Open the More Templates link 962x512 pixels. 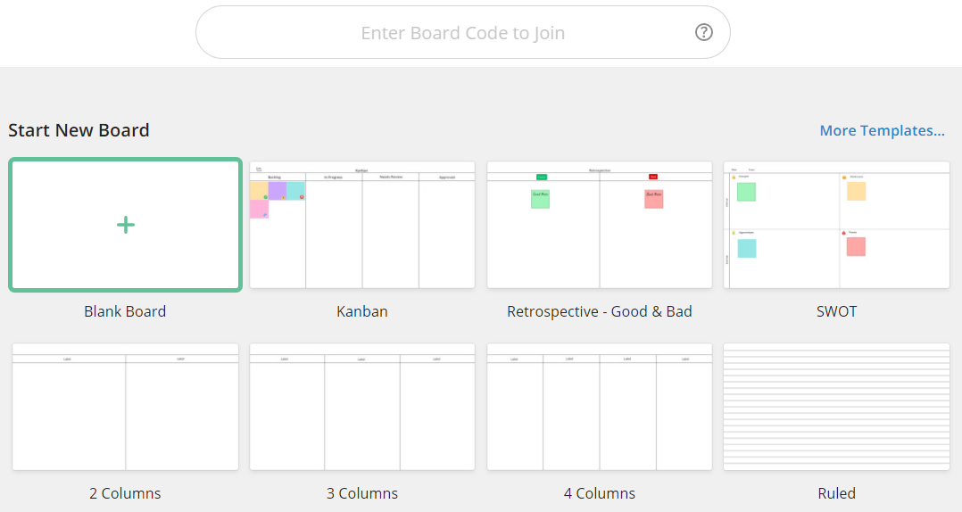click(882, 130)
